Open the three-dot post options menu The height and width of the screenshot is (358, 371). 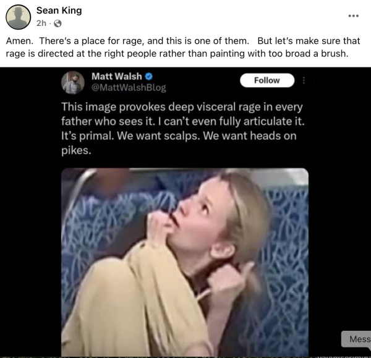coord(354,16)
